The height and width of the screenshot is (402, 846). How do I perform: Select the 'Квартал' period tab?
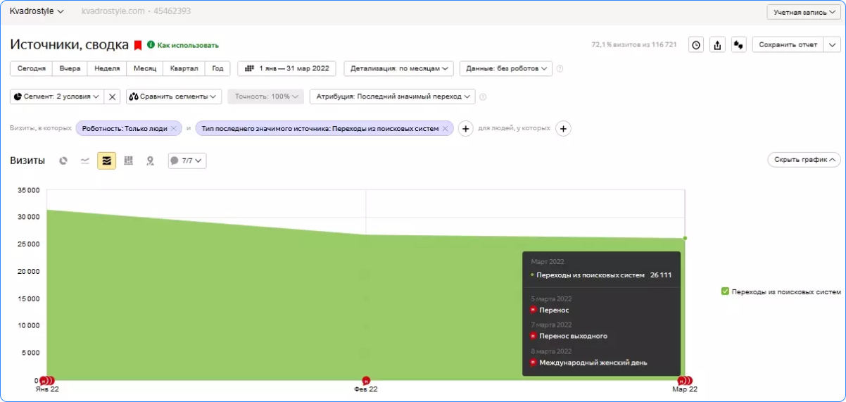click(184, 68)
